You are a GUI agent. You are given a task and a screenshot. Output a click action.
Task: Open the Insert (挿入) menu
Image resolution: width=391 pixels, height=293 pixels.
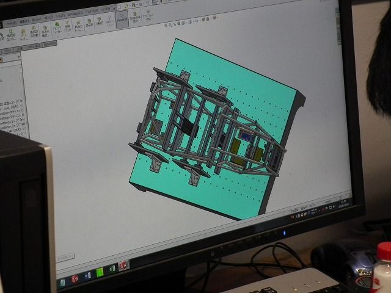click(48, 18)
